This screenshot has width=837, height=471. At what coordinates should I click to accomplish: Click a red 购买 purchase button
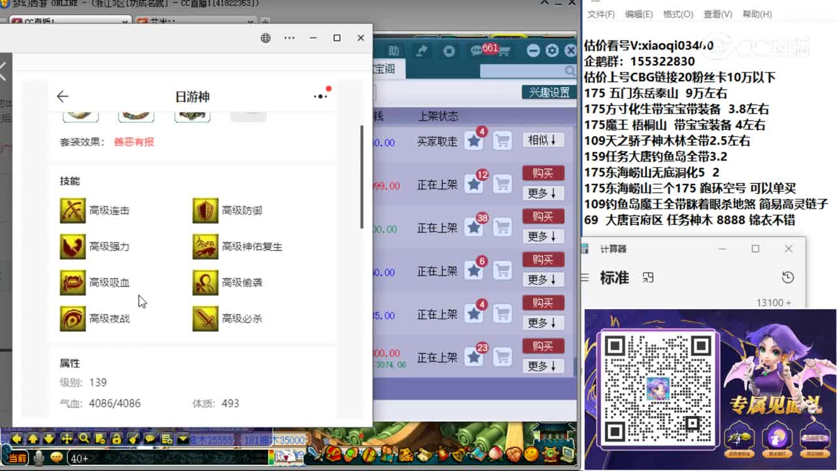click(x=543, y=173)
